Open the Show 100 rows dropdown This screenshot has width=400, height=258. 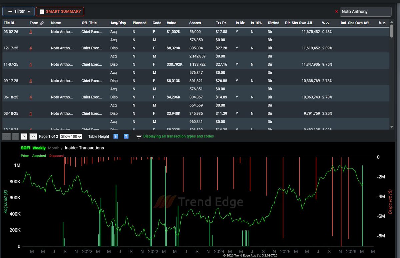click(71, 136)
